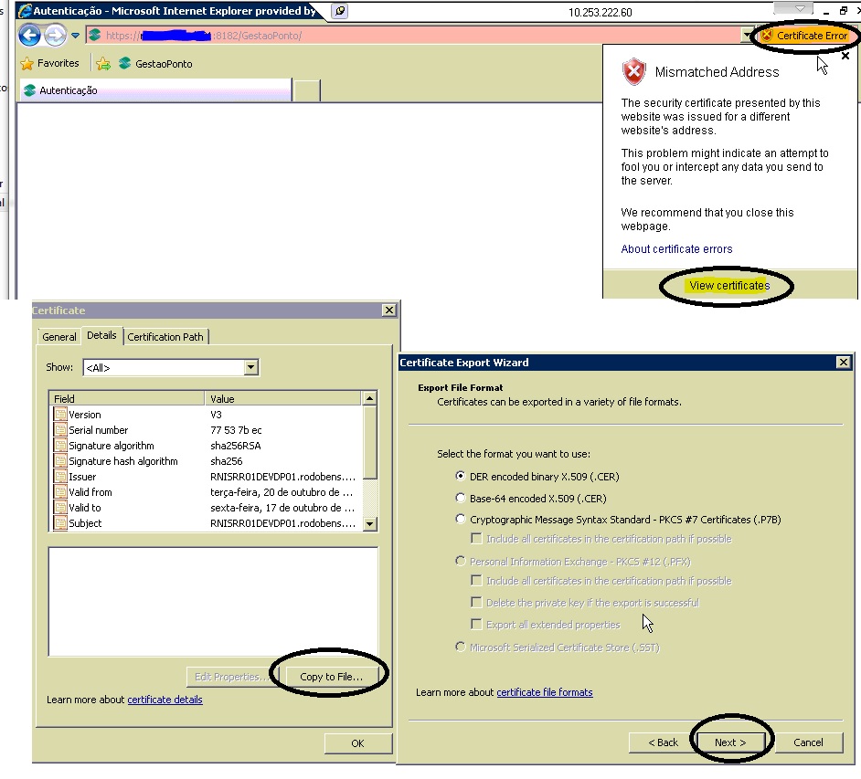Click the browser Back arrow button

pos(30,36)
